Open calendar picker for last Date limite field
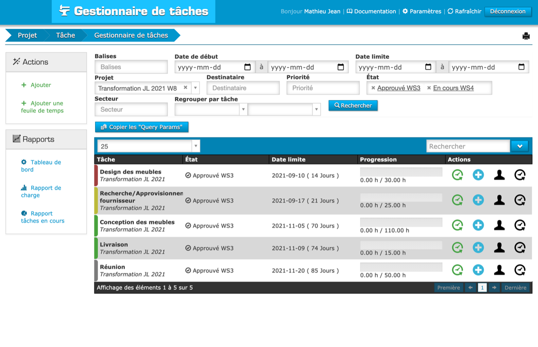The height and width of the screenshot is (347, 538). click(x=521, y=67)
